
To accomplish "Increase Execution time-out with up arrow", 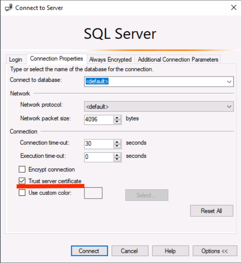I will pos(117,155).
